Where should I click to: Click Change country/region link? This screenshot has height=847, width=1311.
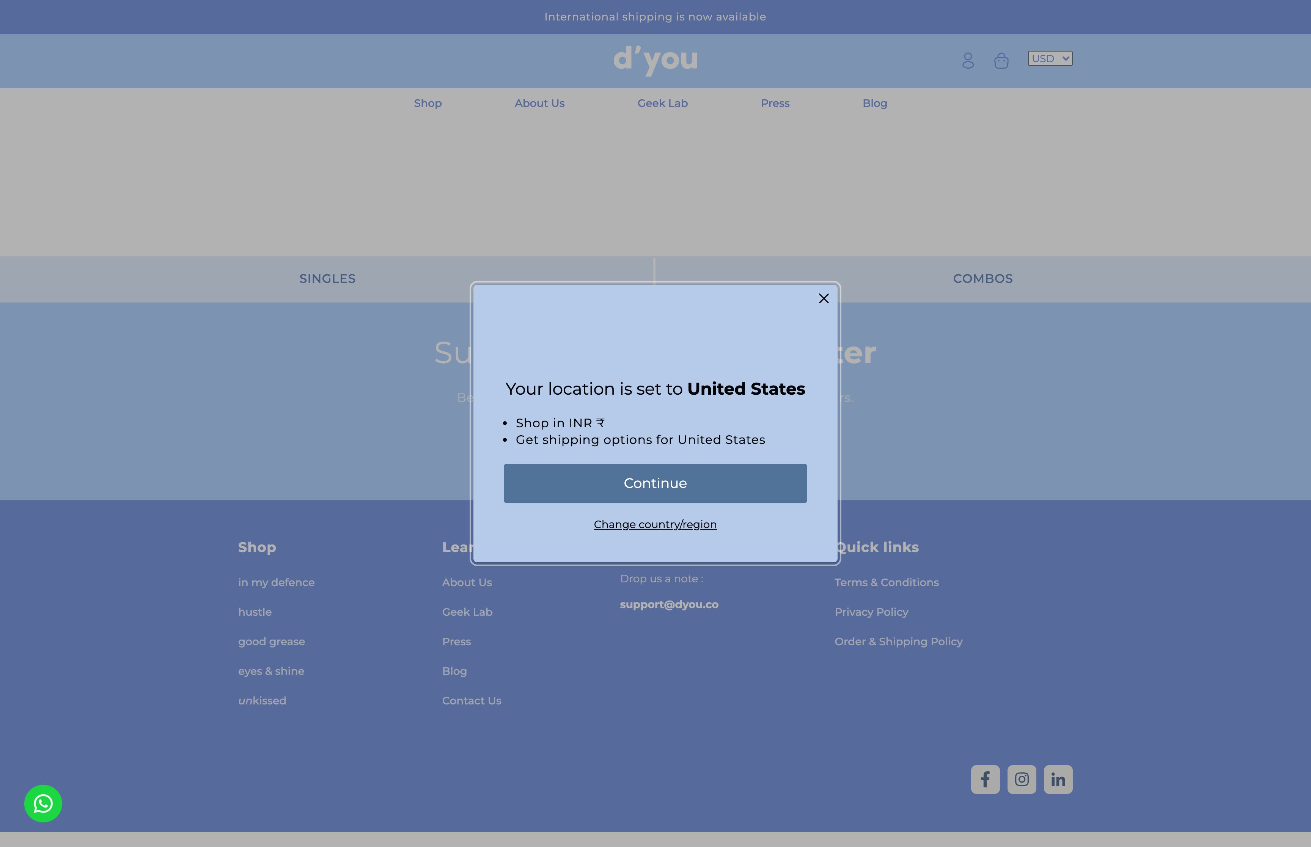[x=655, y=525]
